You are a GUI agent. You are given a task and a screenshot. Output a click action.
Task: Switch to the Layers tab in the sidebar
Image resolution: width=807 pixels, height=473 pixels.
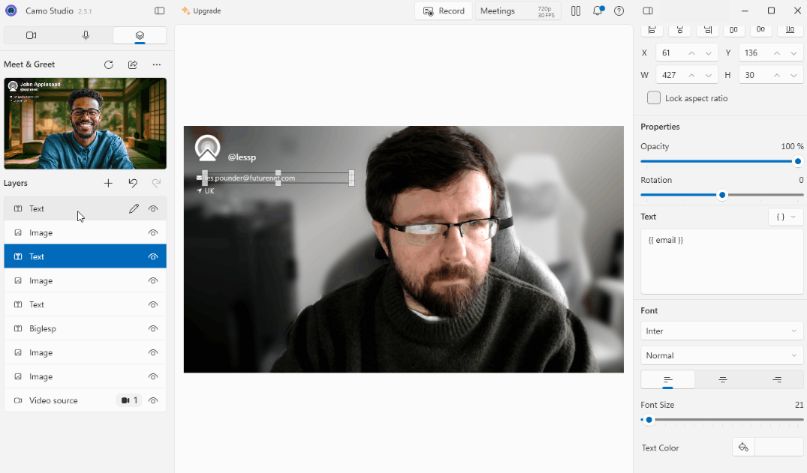140,35
